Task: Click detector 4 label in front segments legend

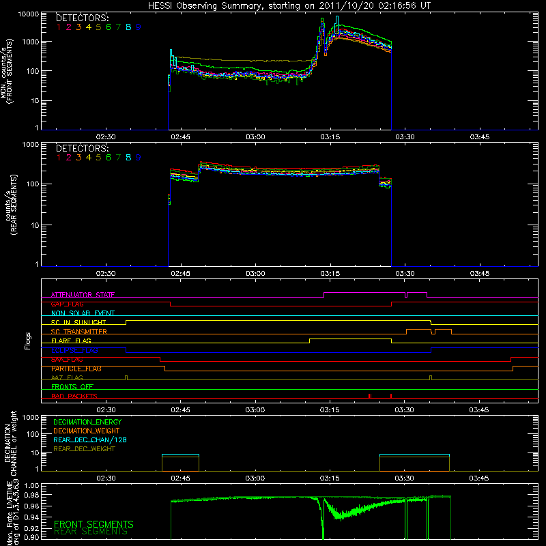Action: coord(89,27)
